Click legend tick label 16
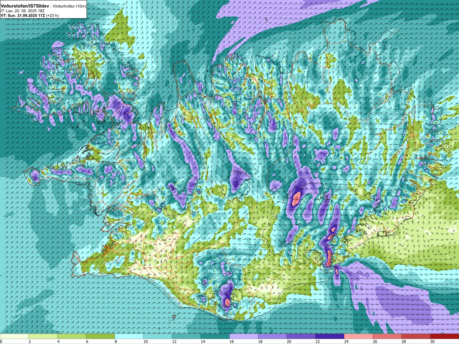 pyautogui.click(x=232, y=341)
